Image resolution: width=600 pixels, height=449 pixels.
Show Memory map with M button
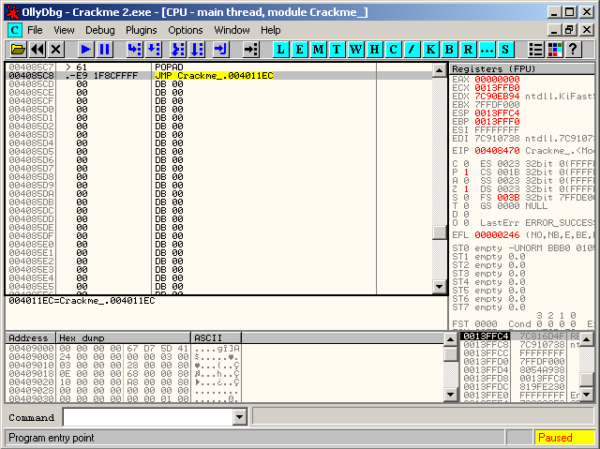click(x=318, y=50)
